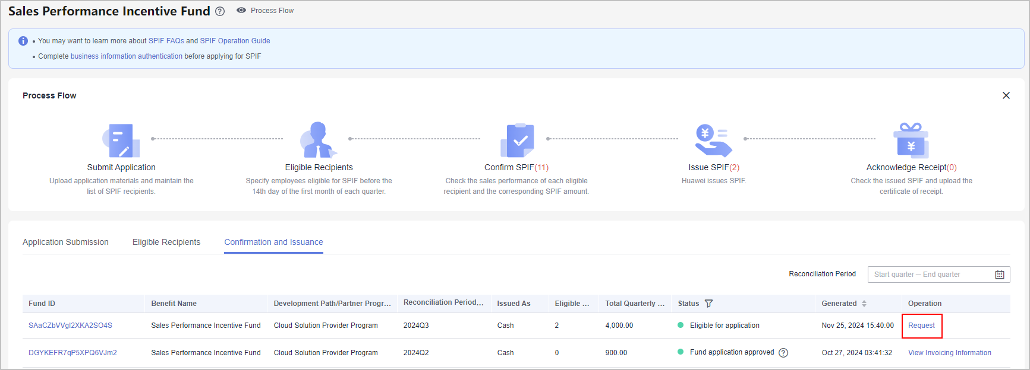Open the SPIF Operation Guide link
The image size is (1030, 370).
tap(235, 41)
